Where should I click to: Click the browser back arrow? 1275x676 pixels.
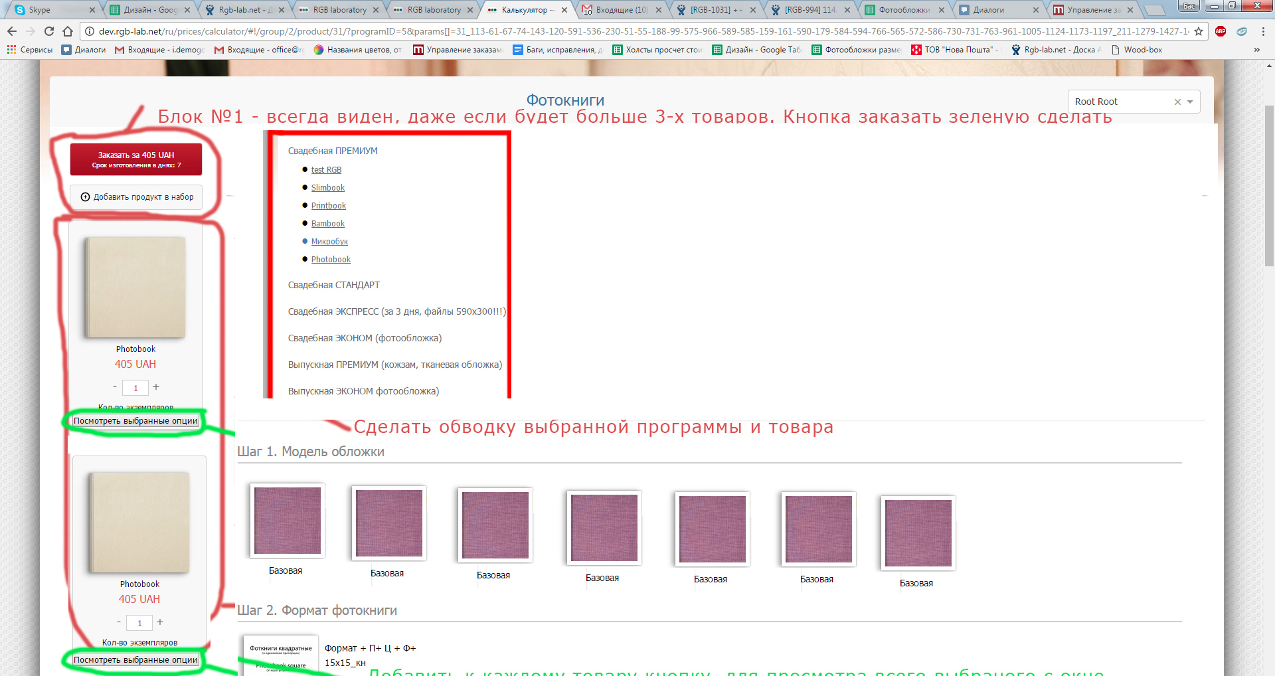tap(12, 31)
